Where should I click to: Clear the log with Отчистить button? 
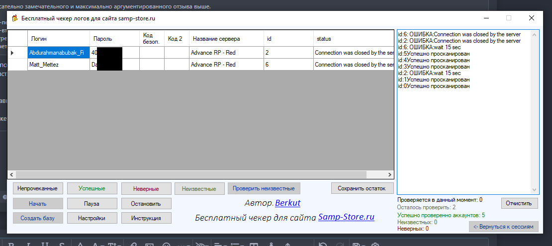click(x=520, y=203)
